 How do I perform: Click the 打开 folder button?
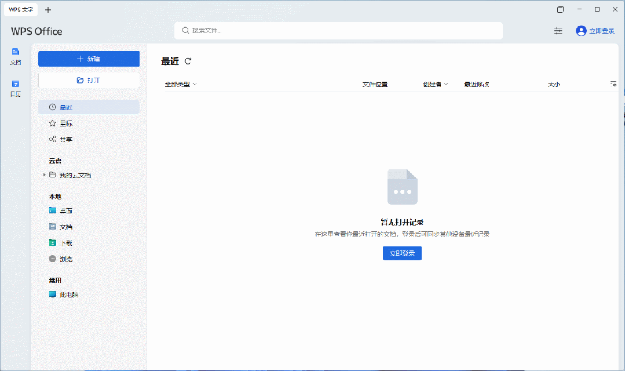coord(89,80)
